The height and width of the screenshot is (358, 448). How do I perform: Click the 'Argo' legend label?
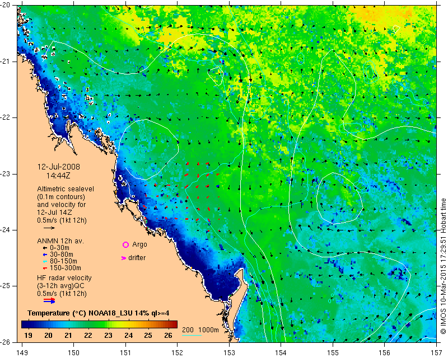[x=139, y=244]
